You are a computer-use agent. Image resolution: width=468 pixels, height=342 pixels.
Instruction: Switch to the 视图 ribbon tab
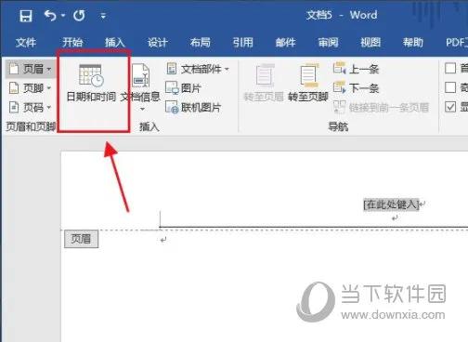[370, 42]
